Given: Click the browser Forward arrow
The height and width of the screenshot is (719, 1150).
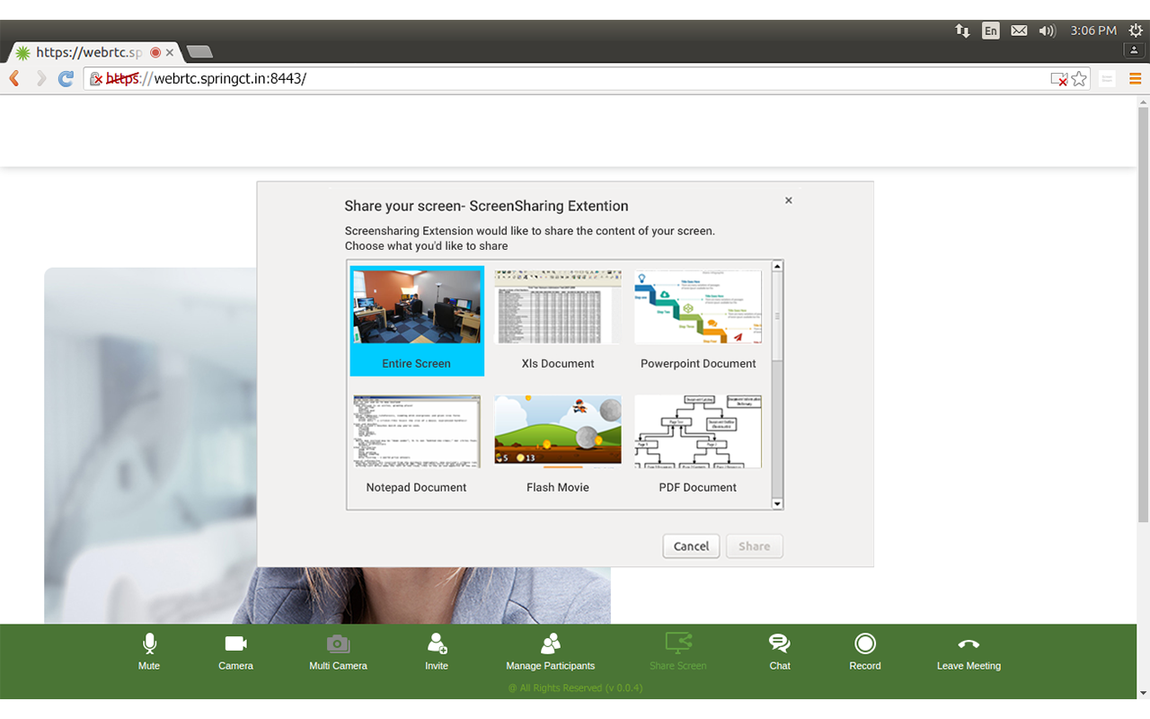Looking at the screenshot, I should click(40, 79).
